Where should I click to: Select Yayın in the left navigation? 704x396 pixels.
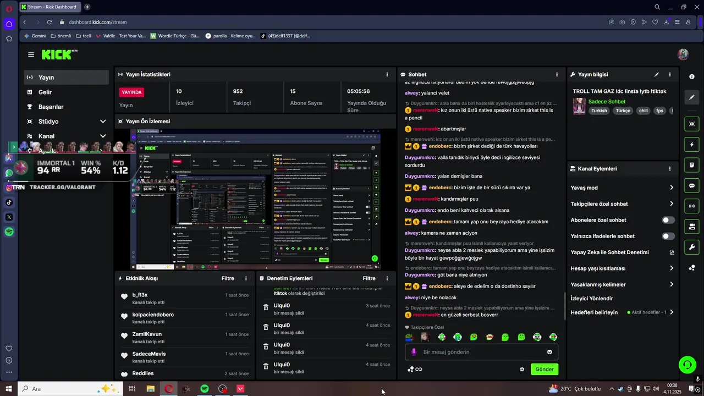67,78
